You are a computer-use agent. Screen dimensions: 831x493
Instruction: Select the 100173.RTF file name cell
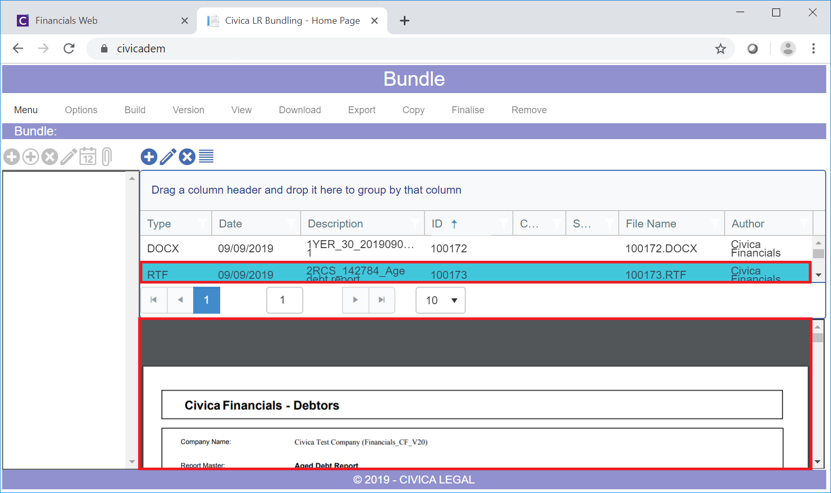click(656, 275)
